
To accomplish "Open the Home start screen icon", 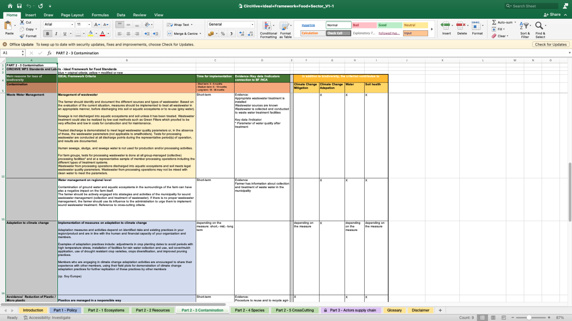I will [10, 6].
